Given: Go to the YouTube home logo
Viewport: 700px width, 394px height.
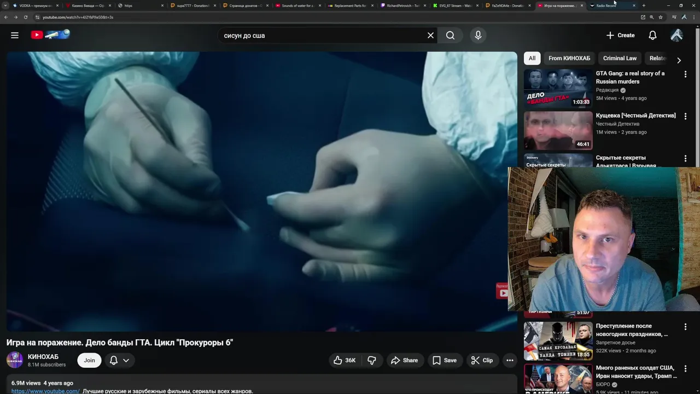Looking at the screenshot, I should pos(50,35).
